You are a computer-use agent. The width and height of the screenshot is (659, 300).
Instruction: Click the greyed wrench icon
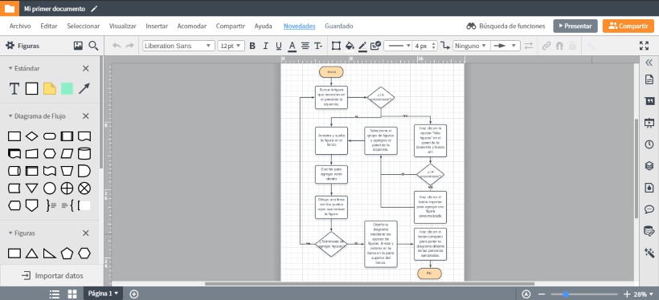click(591, 46)
